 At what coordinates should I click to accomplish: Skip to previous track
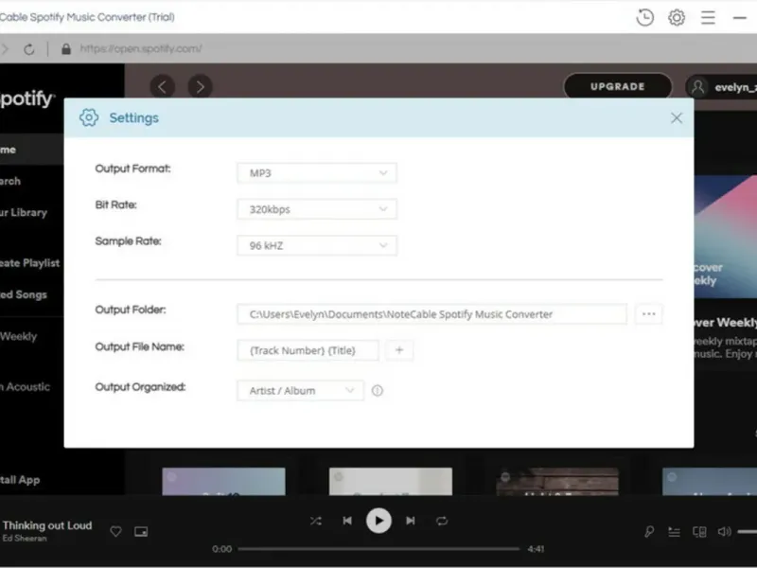tap(347, 521)
